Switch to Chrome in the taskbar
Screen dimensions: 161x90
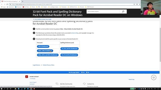[x=31, y=89]
